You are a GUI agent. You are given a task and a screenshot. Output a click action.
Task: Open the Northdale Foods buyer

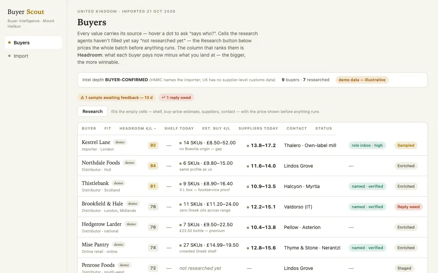101,163
